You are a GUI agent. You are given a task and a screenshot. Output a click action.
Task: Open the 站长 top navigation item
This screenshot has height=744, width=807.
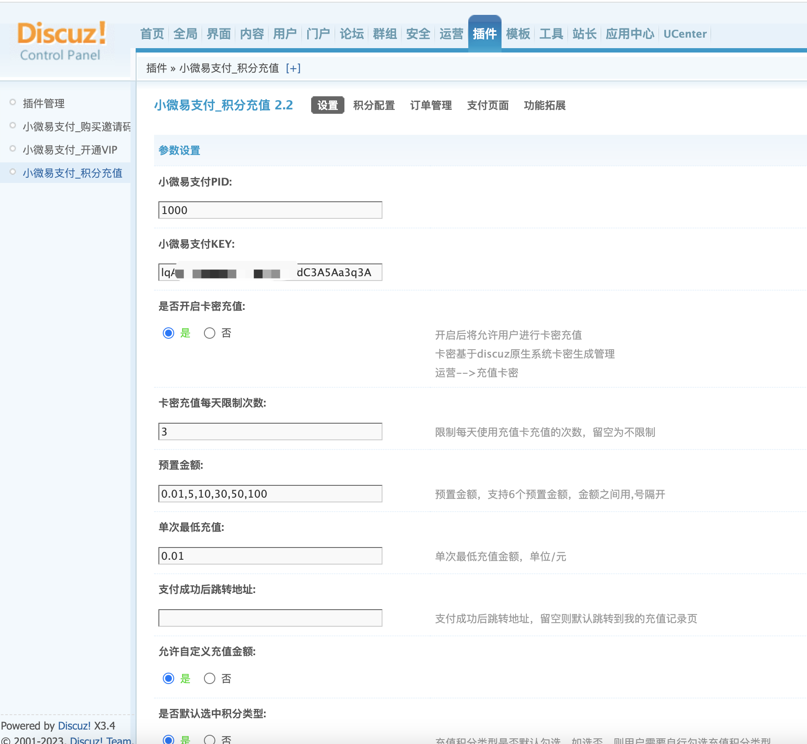[584, 34]
